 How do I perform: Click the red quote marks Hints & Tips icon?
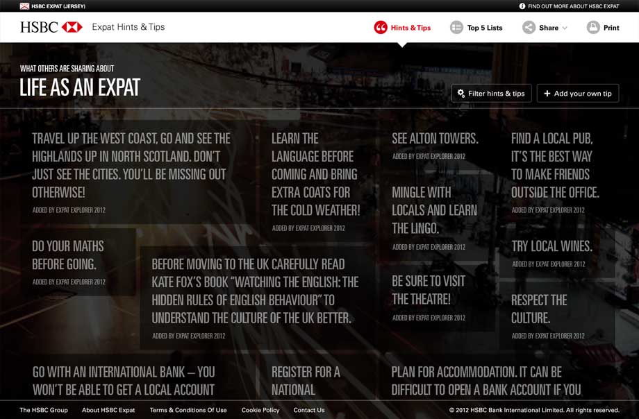(x=380, y=28)
